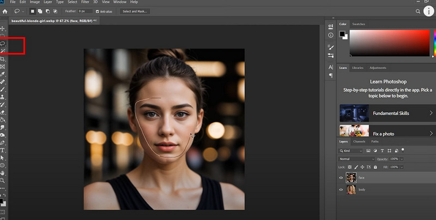436x220 pixels.
Task: Open the Image menu
Action: coord(35,2)
